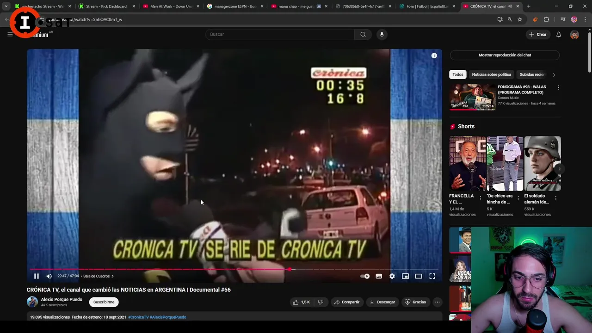
Task: Open El soldado alemán short thumbnail
Action: coord(543,164)
